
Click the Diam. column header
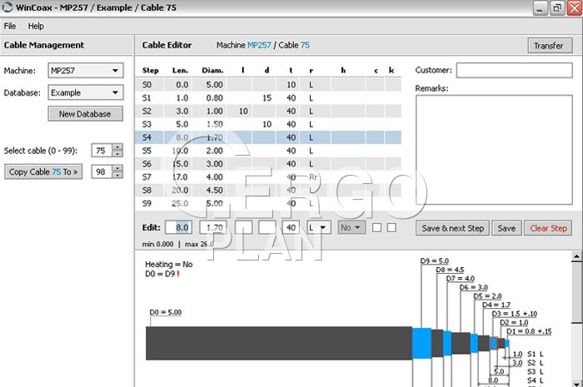point(212,70)
